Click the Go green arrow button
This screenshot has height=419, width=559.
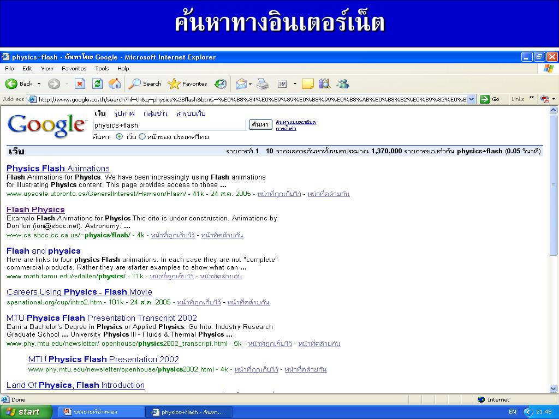tap(490, 99)
